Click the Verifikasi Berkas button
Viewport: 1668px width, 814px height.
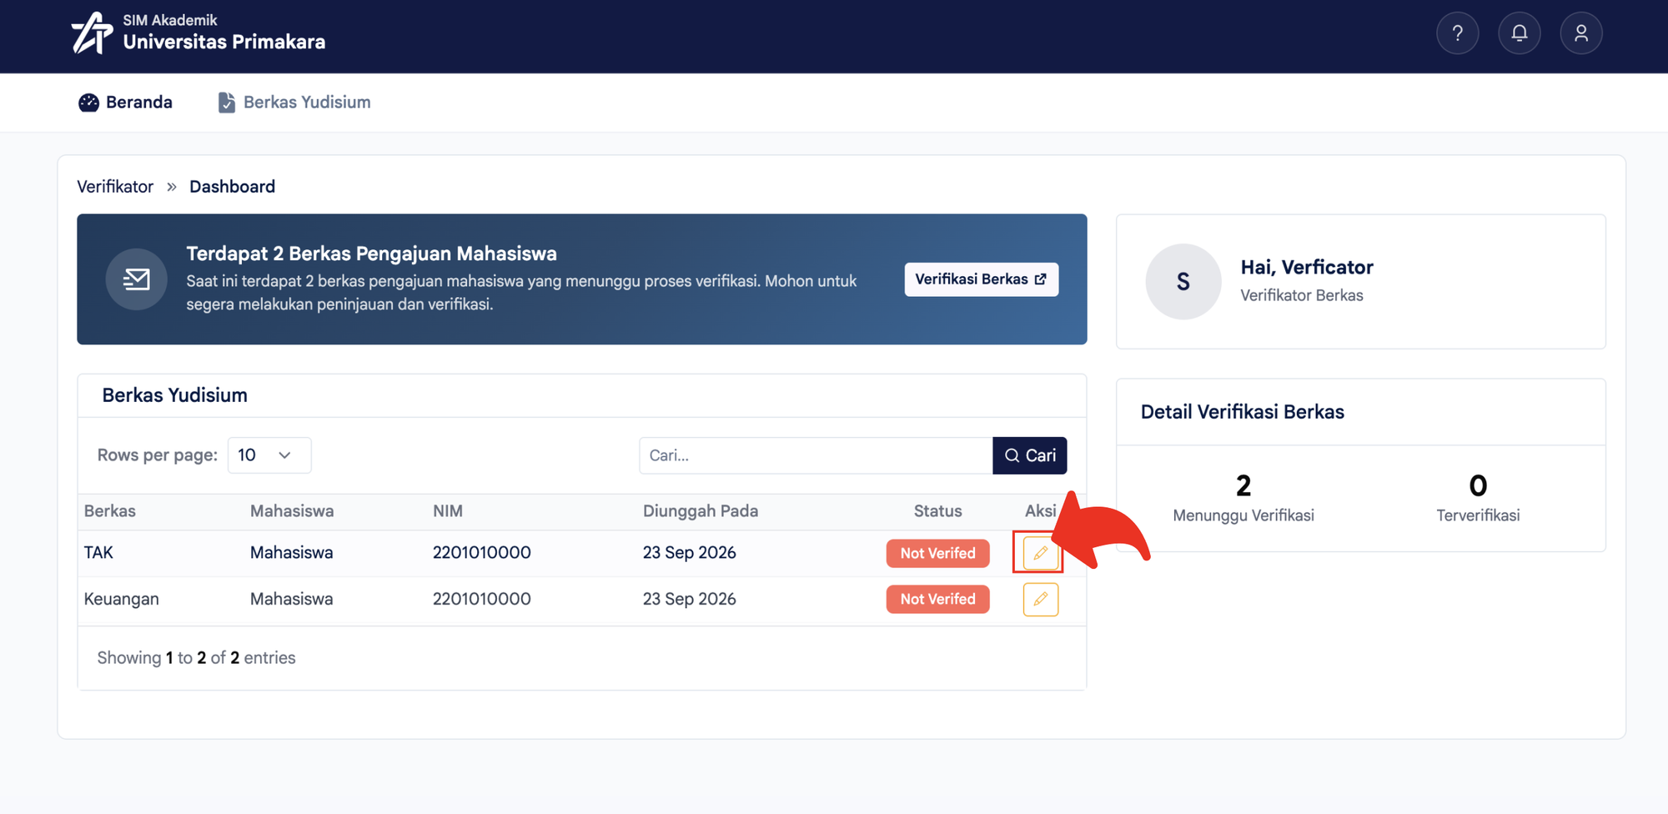coord(981,279)
